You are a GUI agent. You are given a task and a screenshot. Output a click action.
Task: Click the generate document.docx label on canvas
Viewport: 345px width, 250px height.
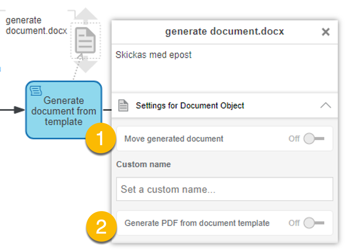36,26
